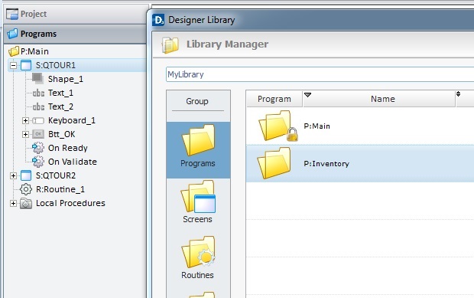The image size is (474, 298).
Task: Collapse the S:QTOUR1 tree node
Action: (x=13, y=65)
